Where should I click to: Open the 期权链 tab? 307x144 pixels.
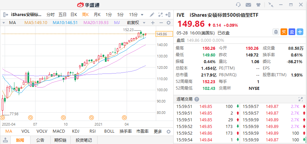[60, 140]
